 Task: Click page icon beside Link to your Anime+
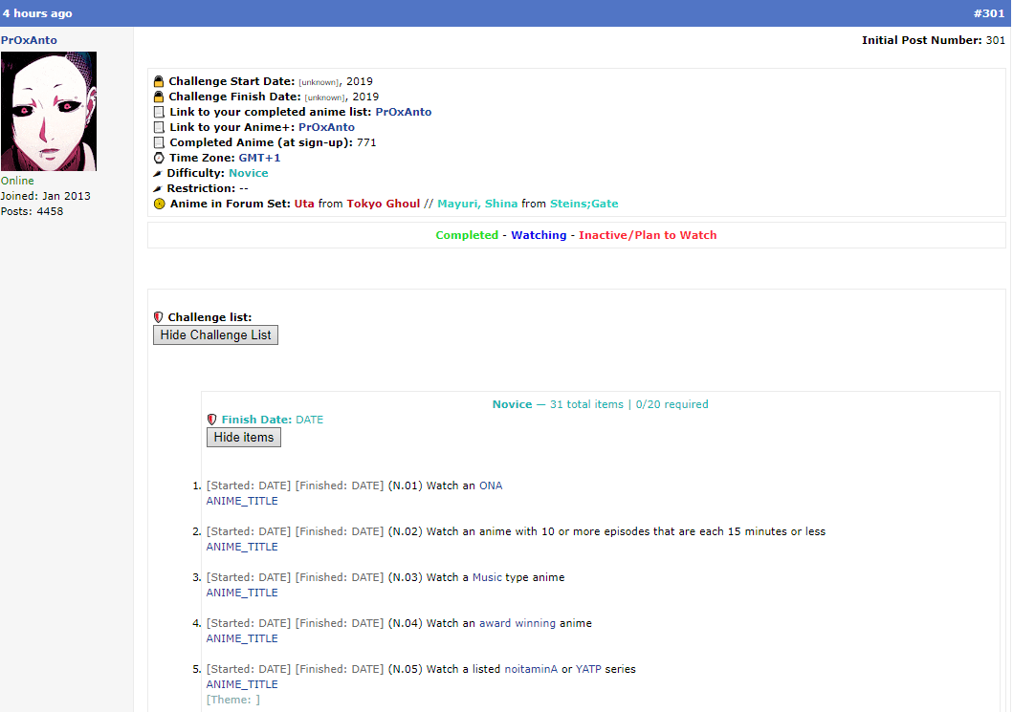(159, 127)
